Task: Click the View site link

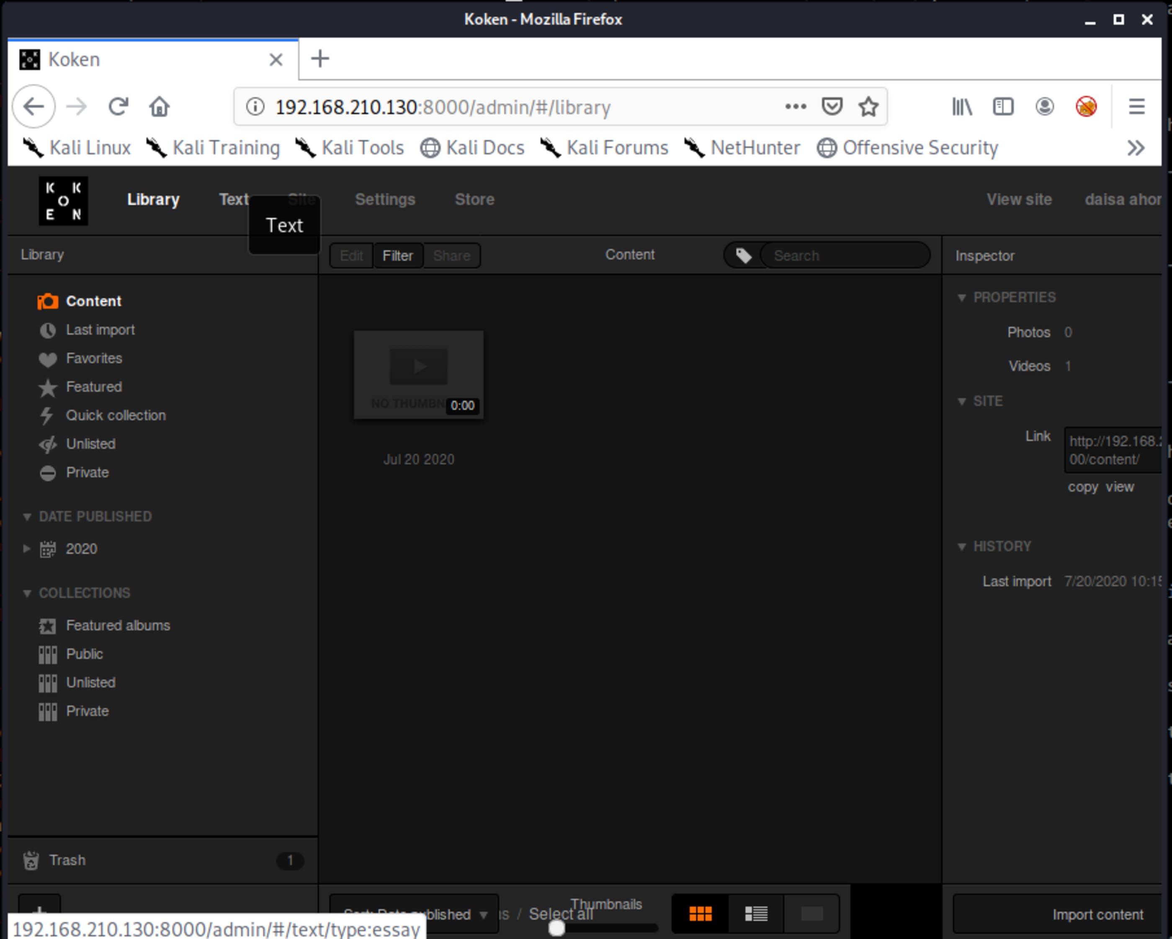Action: (1019, 199)
